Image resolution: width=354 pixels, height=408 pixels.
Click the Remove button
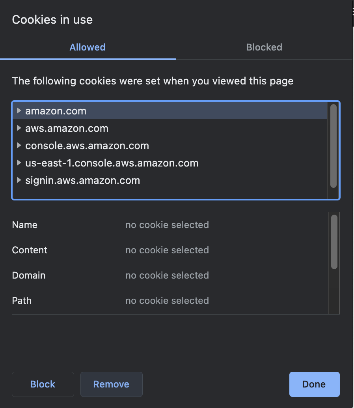click(x=111, y=384)
